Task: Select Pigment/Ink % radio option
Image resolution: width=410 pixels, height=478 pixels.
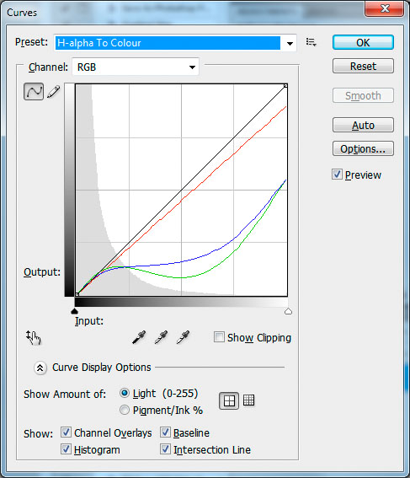Action: 125,410
